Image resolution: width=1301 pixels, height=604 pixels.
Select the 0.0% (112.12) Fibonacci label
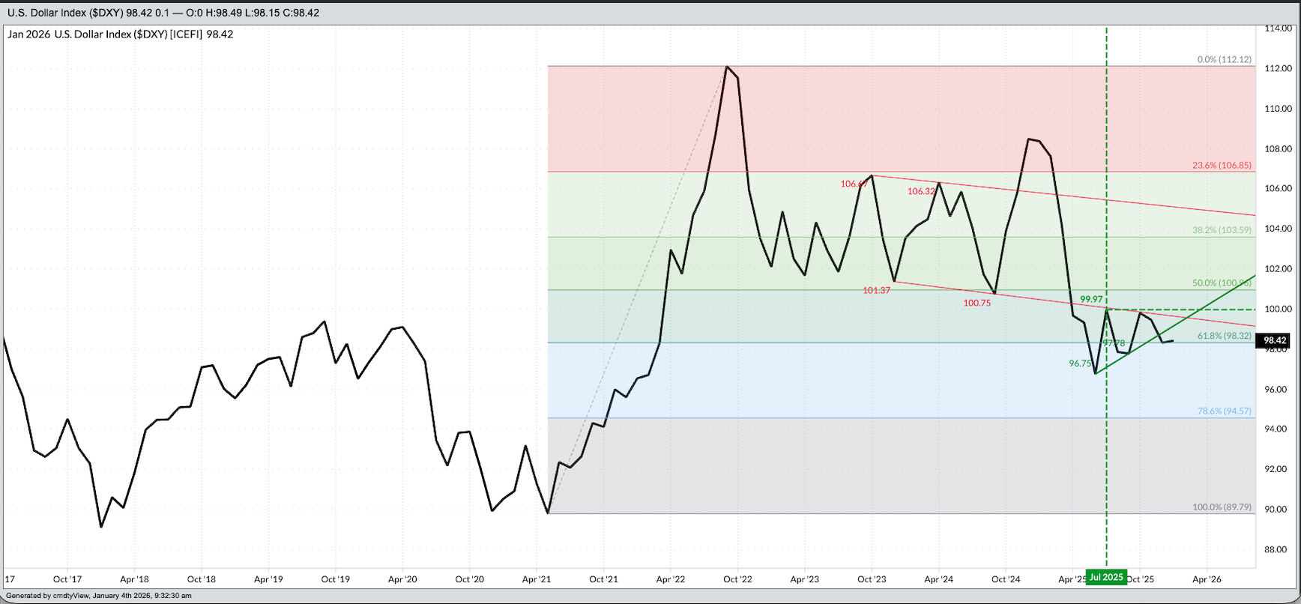[x=1223, y=59]
